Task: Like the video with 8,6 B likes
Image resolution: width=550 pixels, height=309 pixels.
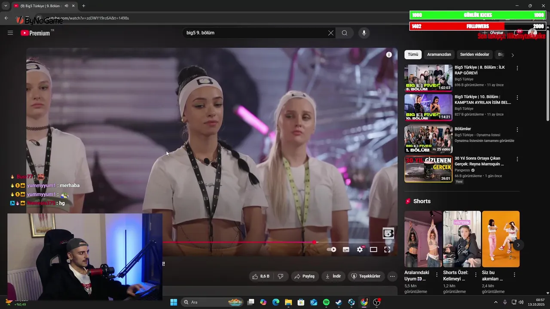Action: pyautogui.click(x=261, y=276)
